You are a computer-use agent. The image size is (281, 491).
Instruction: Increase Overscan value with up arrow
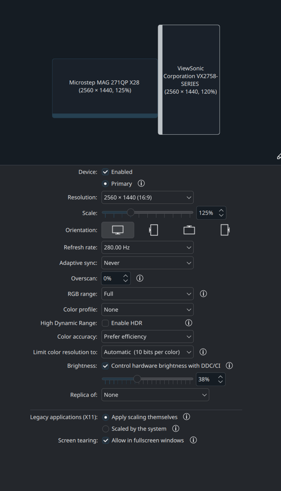[125, 276]
